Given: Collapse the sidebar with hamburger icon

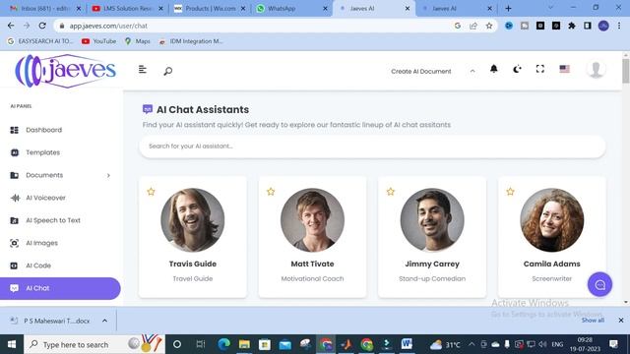Looking at the screenshot, I should 142,70.
